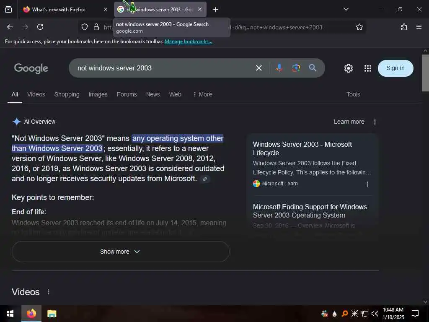This screenshot has width=429, height=322.
Task: Select the All results tab
Action: [x=15, y=94]
